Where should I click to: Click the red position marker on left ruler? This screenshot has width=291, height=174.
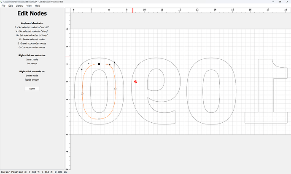click(67, 56)
